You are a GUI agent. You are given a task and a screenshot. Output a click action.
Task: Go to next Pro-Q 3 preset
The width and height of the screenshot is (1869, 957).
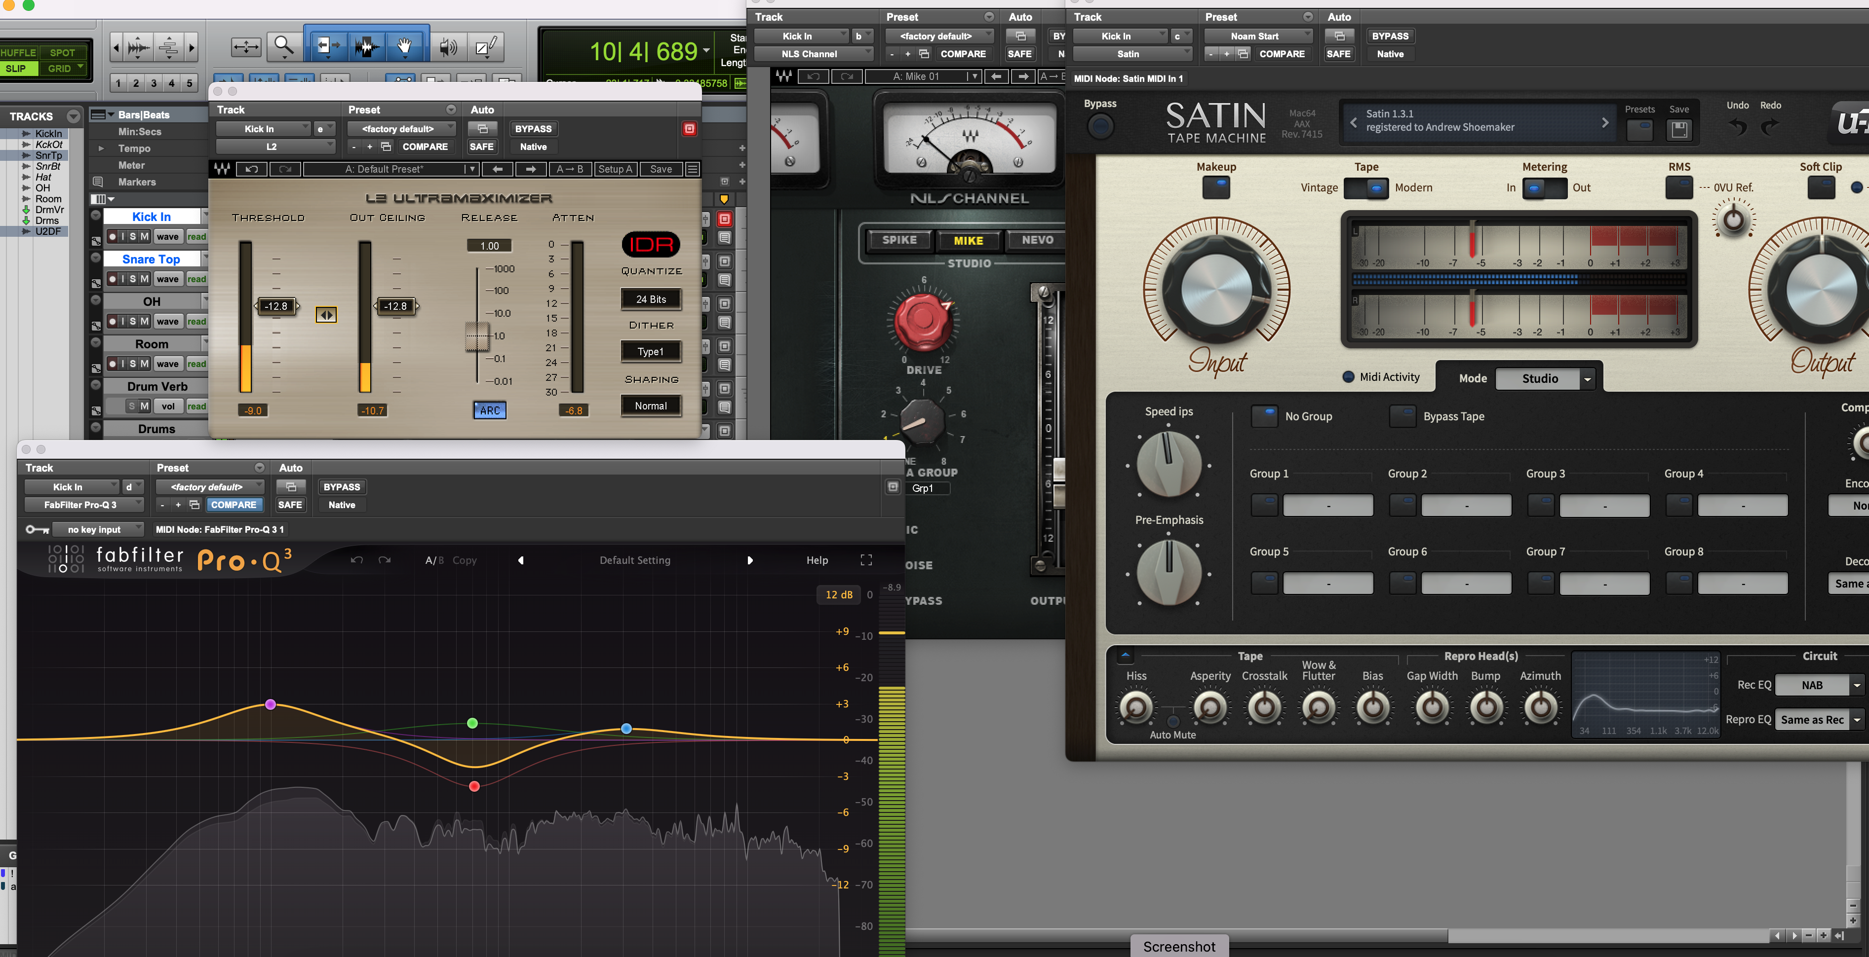point(749,560)
